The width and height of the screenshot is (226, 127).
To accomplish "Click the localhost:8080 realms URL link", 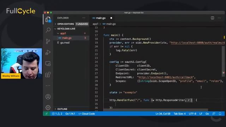I will tap(198, 43).
